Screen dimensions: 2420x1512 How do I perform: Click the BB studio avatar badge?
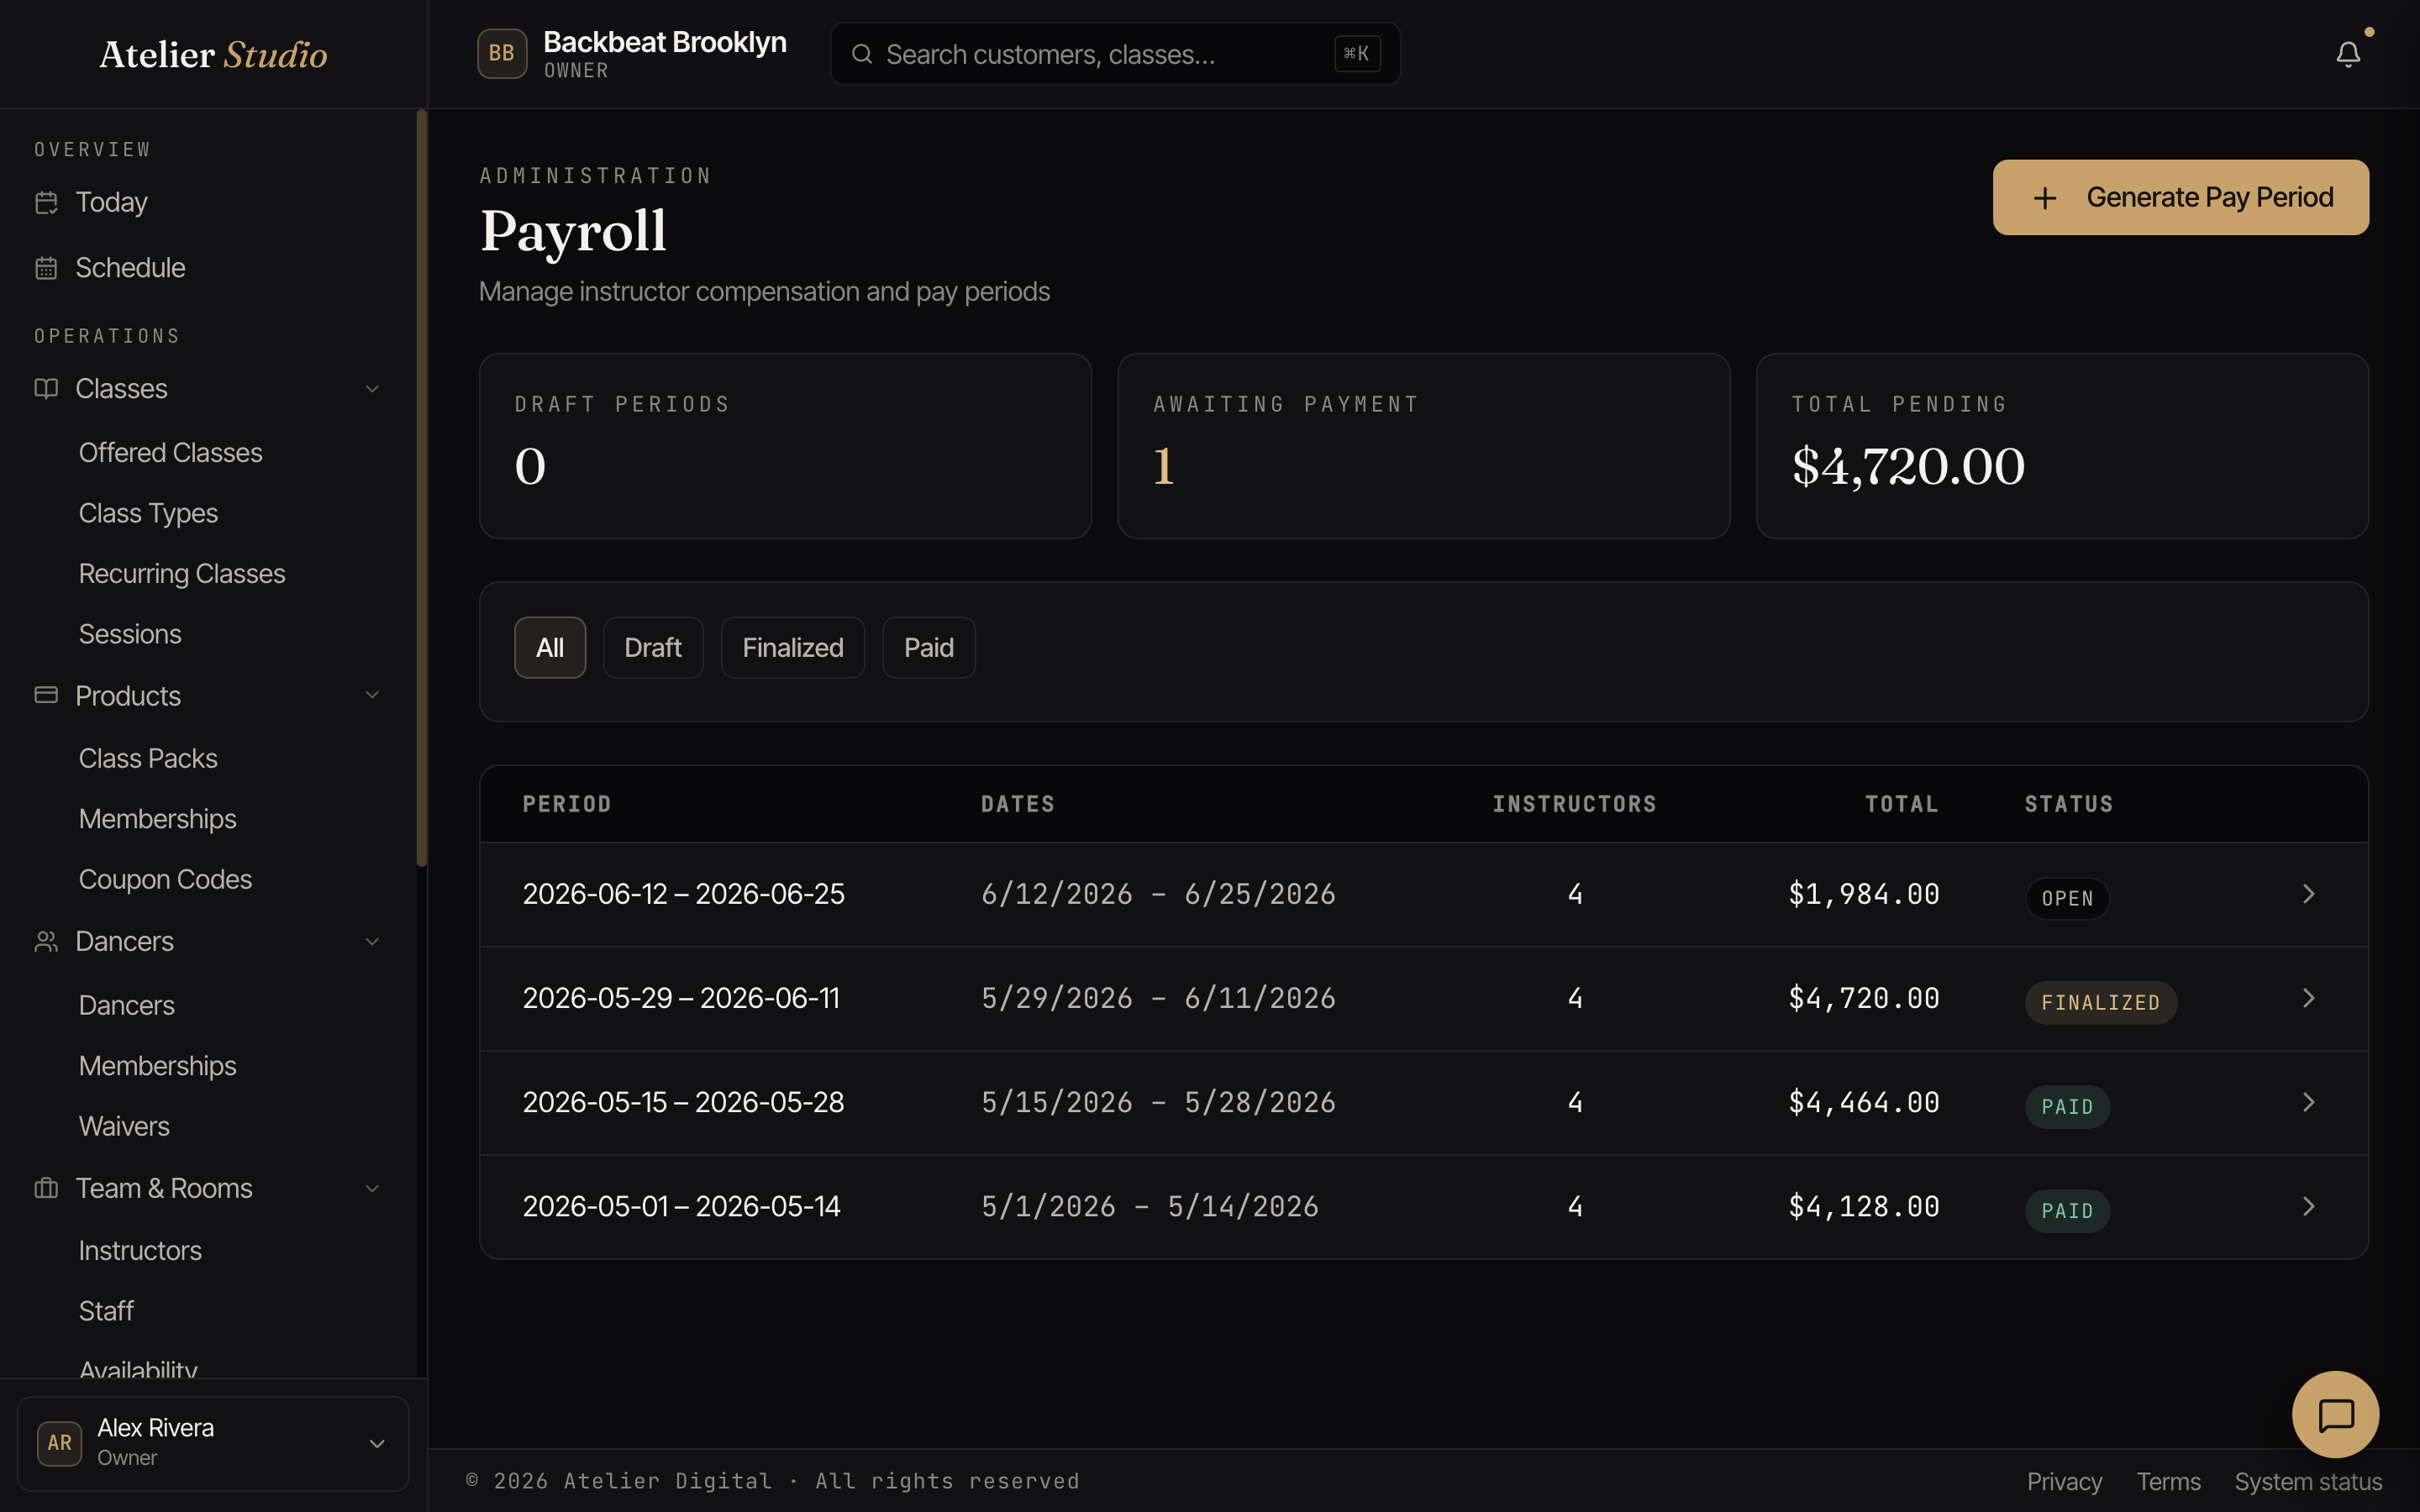tap(502, 54)
